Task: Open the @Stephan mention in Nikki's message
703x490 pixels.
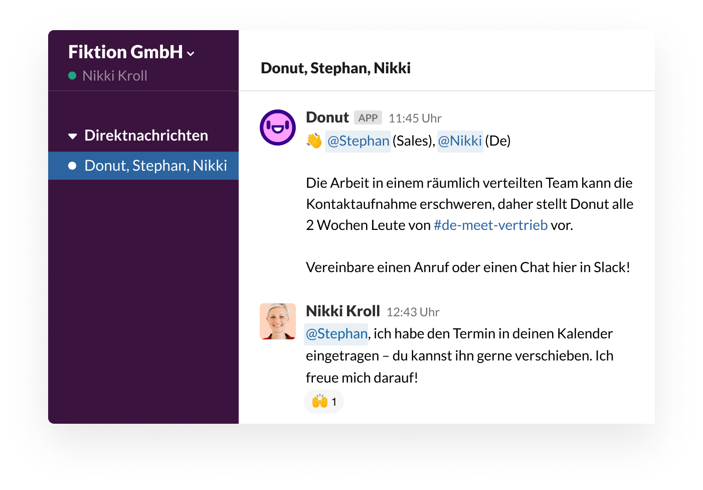Action: point(336,334)
